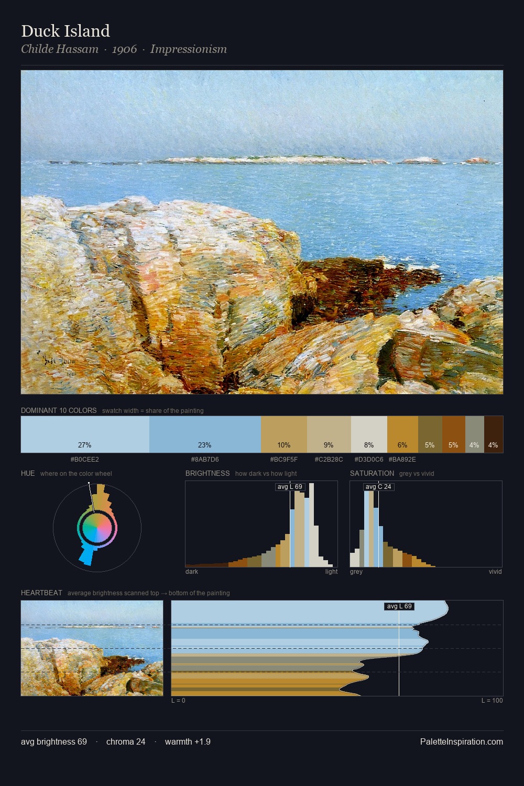Click the hex code #B0CEE2
The image size is (524, 786).
[x=85, y=460]
